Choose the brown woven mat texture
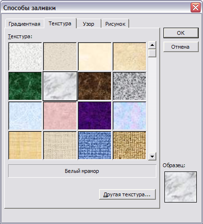Screen dimensions: 203x224 [130, 145]
